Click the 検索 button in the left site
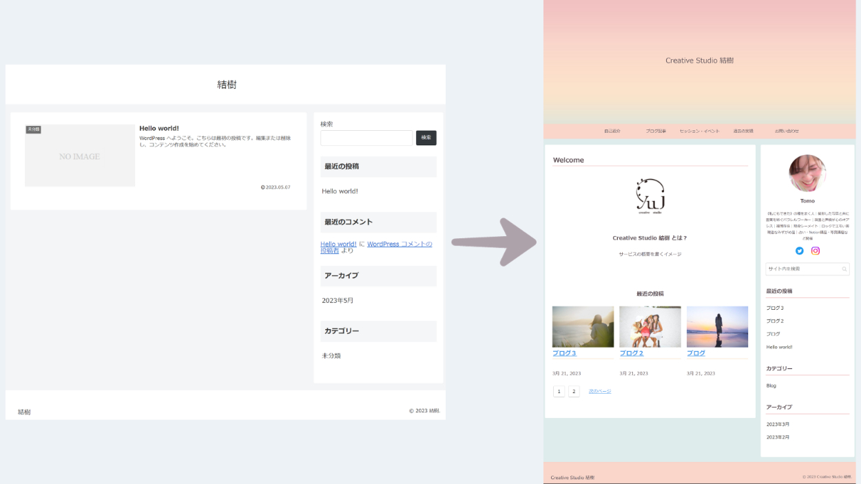Image resolution: width=861 pixels, height=484 pixels. 426,138
